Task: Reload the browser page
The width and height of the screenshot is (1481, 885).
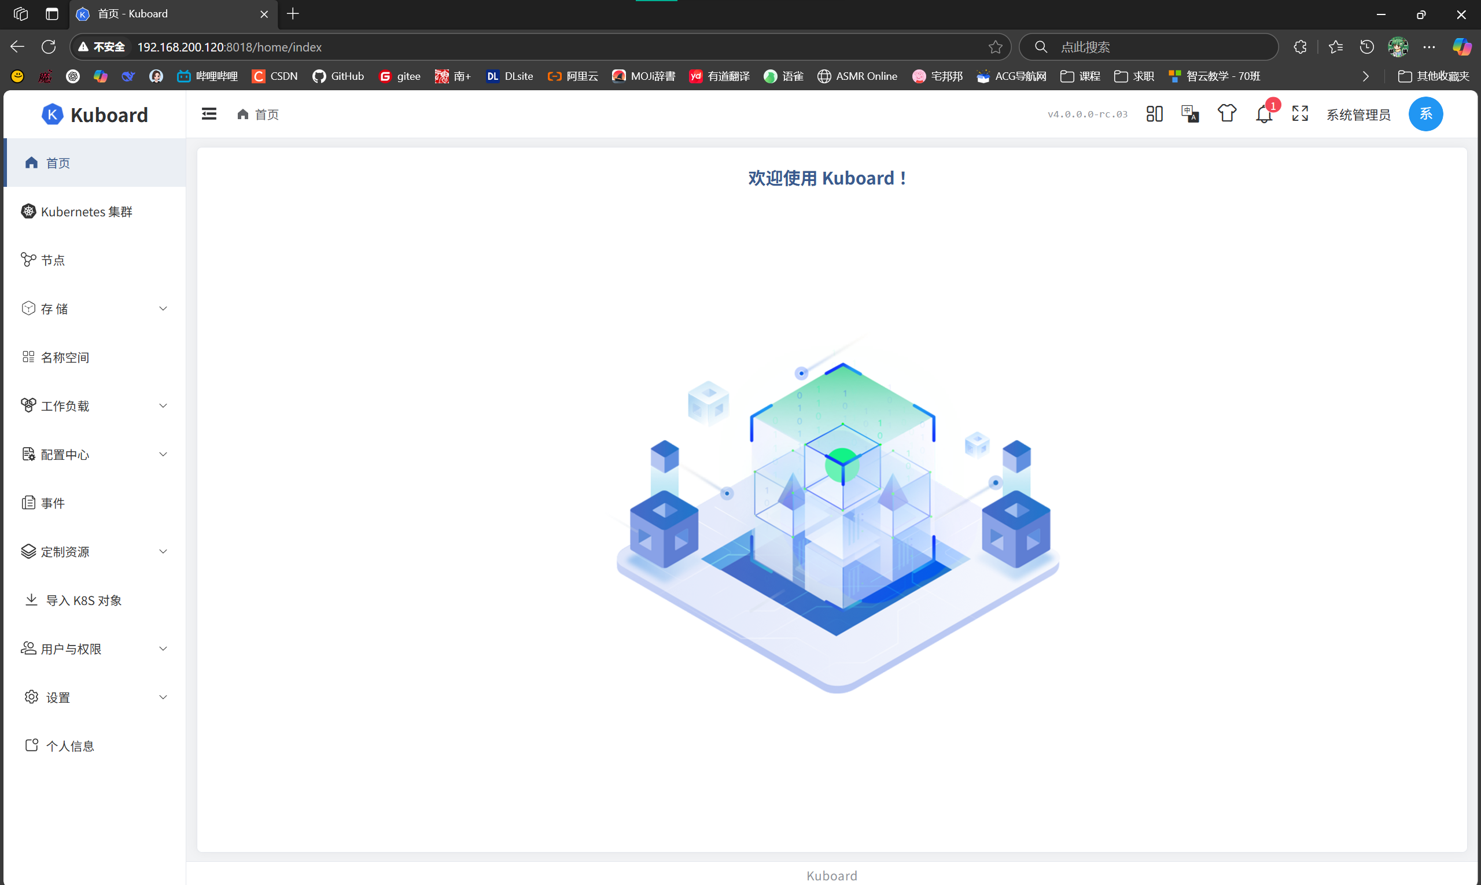Action: (49, 46)
